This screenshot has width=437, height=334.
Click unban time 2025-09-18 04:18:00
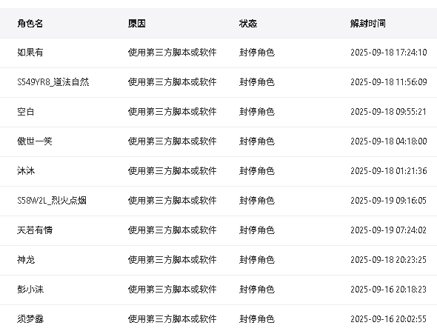point(389,141)
